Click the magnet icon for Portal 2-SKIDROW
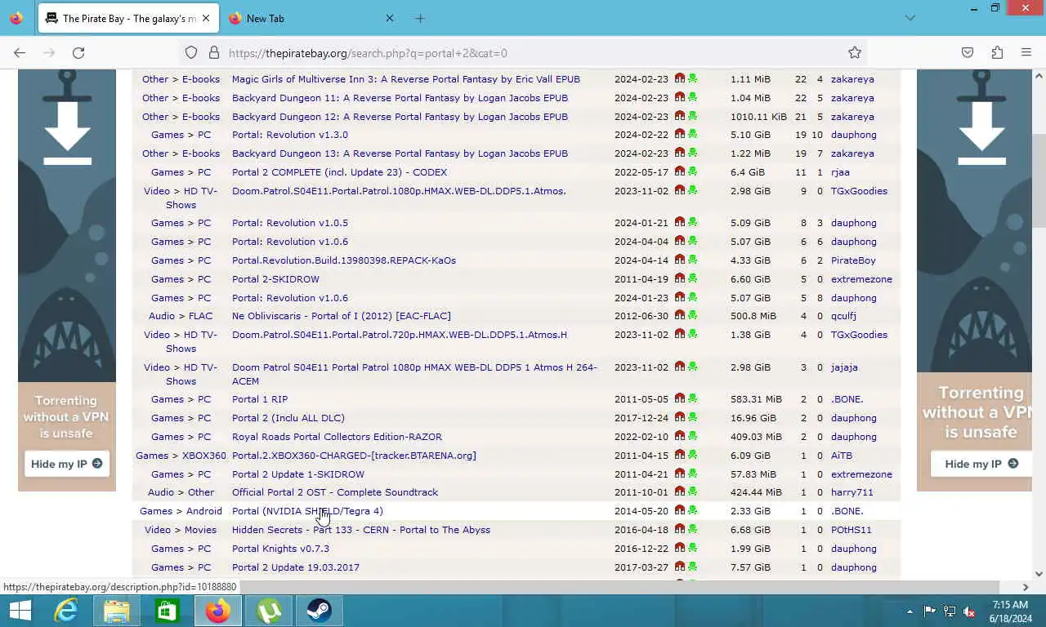1046x627 pixels. click(x=680, y=279)
